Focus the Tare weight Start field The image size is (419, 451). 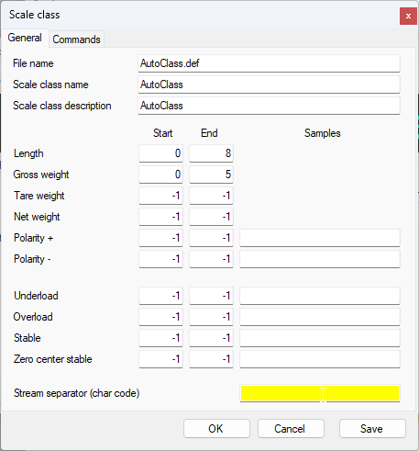(160, 196)
